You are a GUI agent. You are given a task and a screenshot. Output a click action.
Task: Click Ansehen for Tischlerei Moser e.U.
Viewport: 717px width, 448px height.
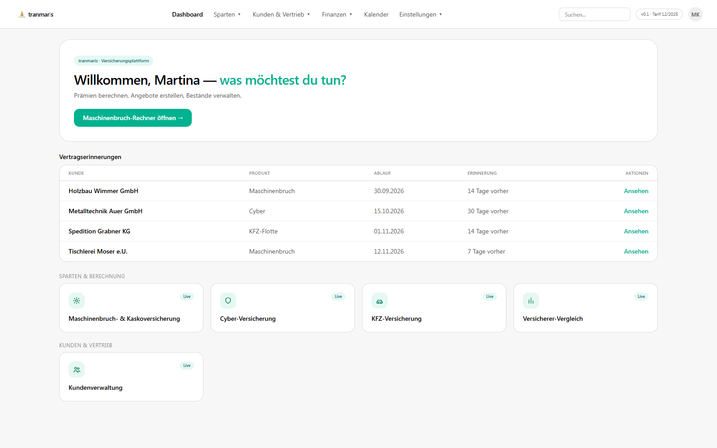[x=636, y=251]
